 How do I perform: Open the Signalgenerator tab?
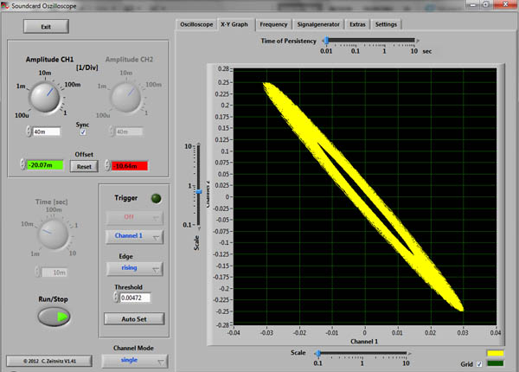318,24
